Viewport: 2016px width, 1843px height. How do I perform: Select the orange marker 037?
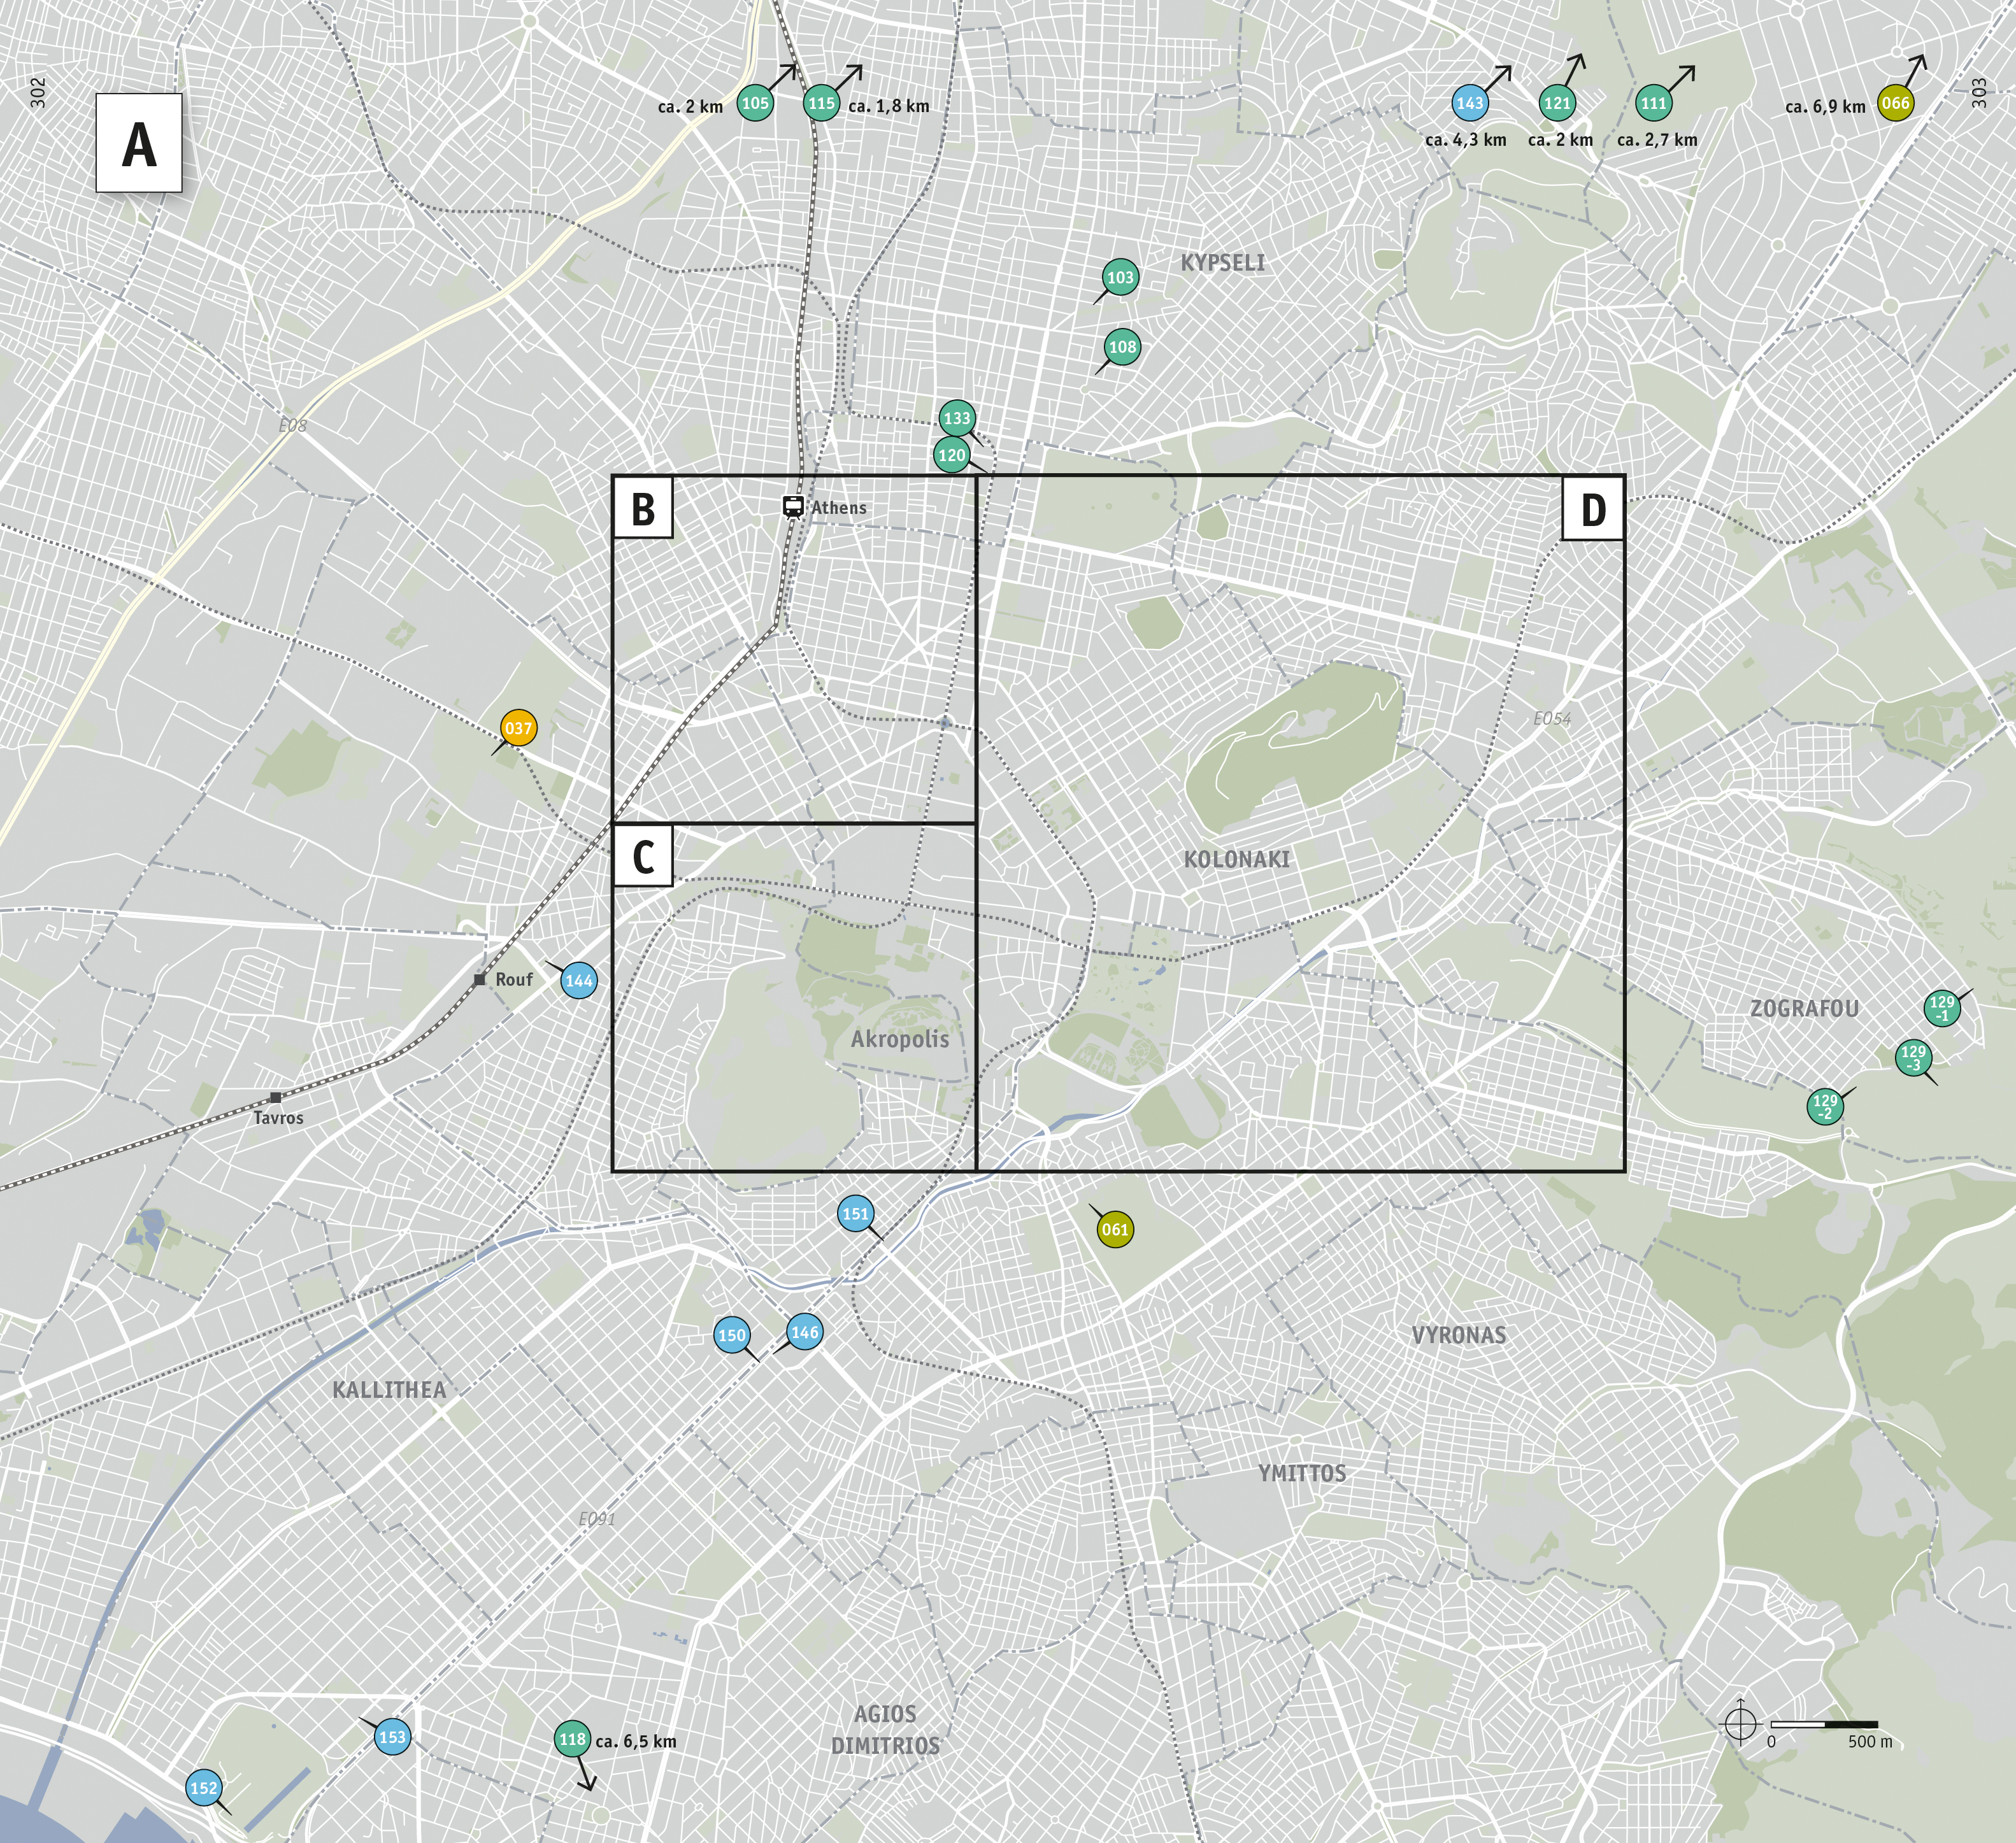518,728
